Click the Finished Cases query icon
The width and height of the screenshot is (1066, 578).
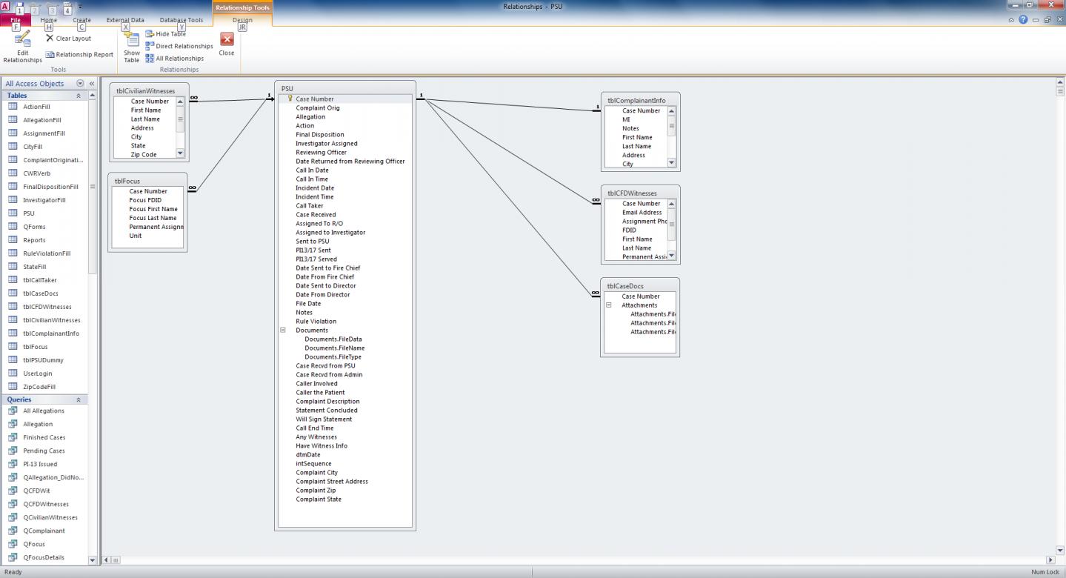(x=13, y=437)
